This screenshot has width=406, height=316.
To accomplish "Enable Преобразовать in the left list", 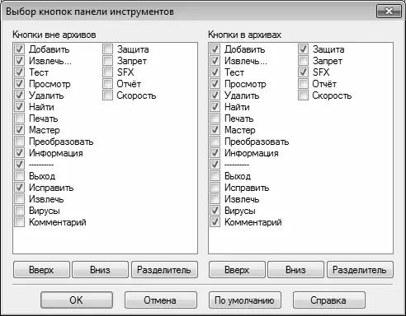I will (x=19, y=142).
